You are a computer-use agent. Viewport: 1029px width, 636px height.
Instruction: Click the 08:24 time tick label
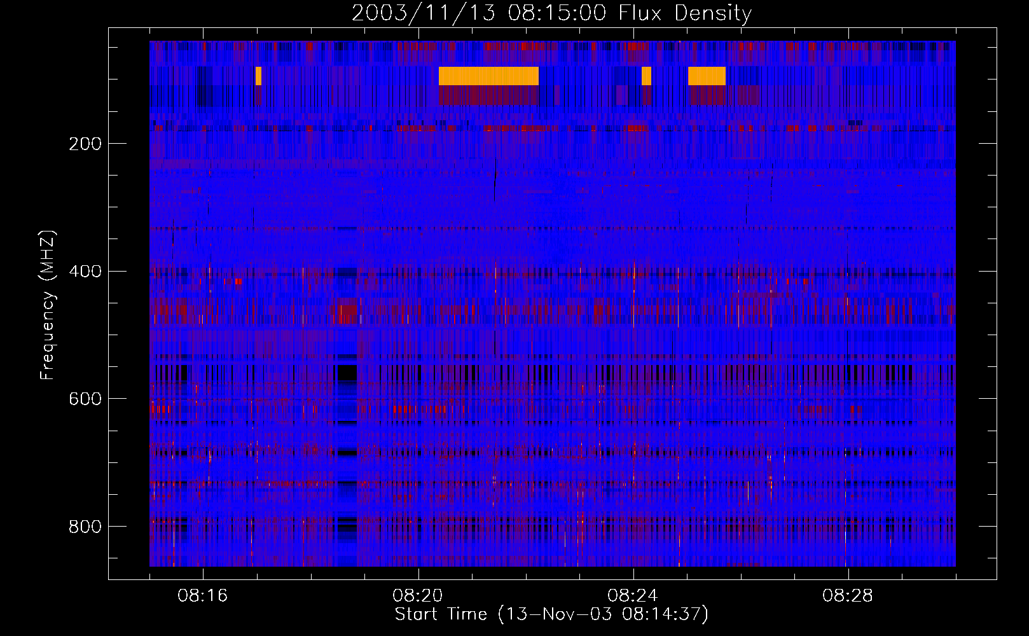633,596
